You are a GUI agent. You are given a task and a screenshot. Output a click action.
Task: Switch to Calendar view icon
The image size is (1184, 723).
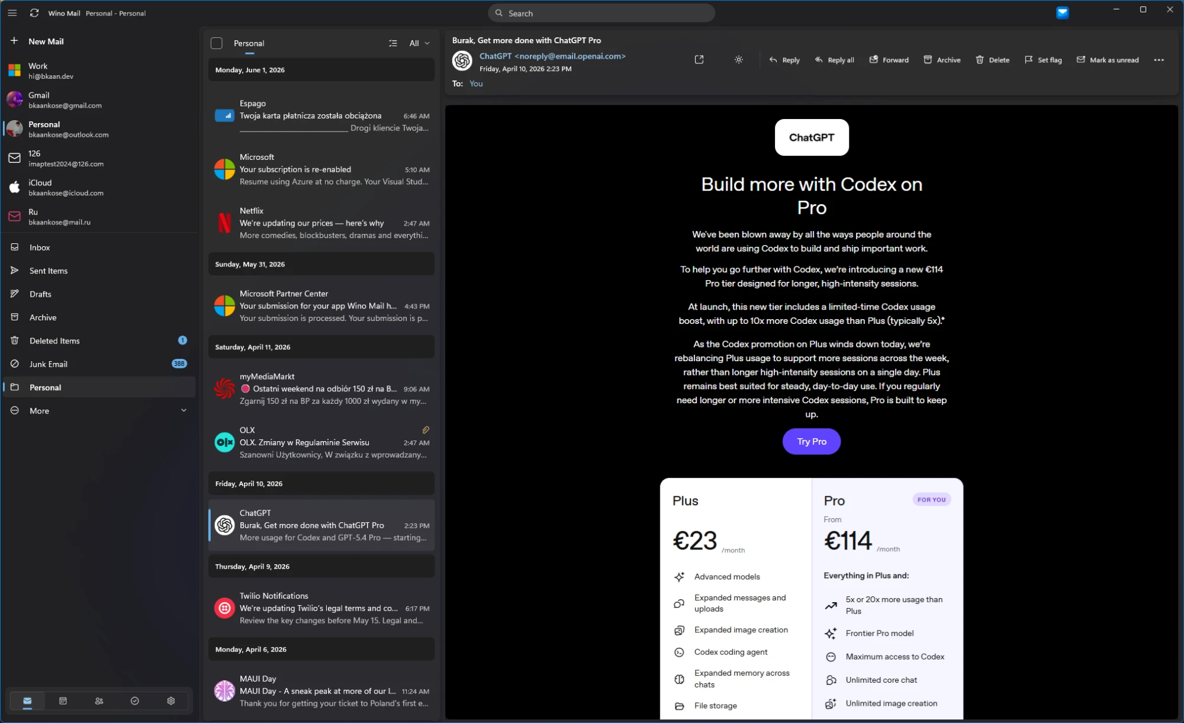click(x=63, y=701)
